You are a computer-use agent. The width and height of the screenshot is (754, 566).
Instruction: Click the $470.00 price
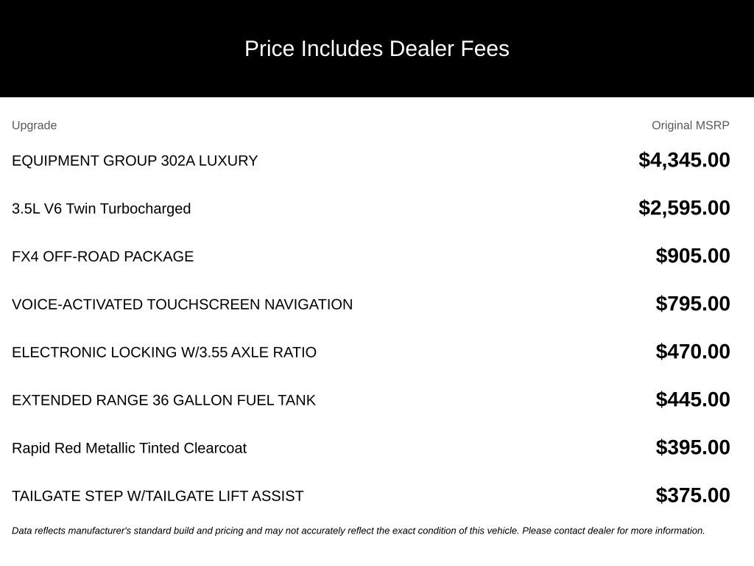click(x=692, y=352)
